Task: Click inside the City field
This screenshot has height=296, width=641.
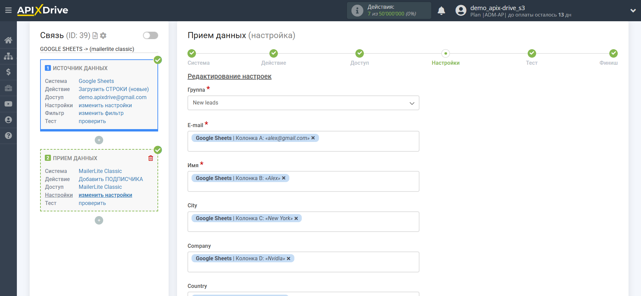Action: click(x=303, y=221)
